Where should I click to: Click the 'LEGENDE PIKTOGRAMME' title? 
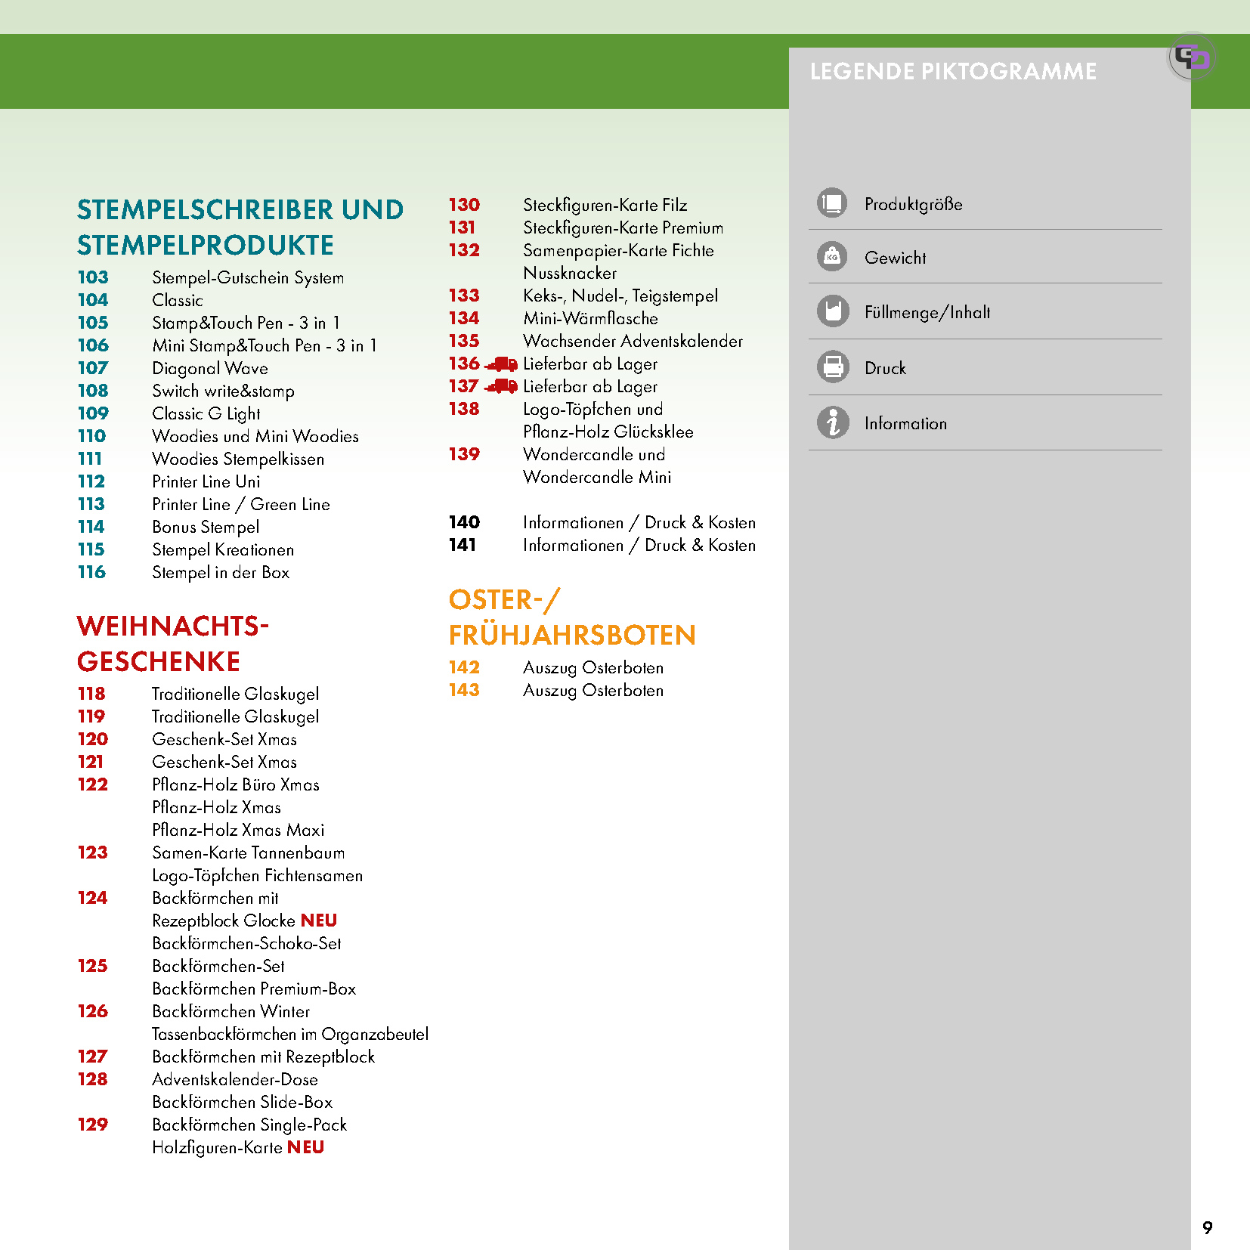point(953,72)
